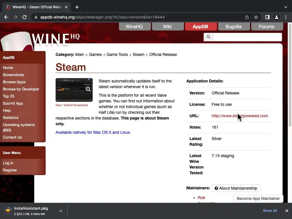This screenshot has height=219, width=292.
Task: Go back with browser back arrow
Action: coord(6,17)
